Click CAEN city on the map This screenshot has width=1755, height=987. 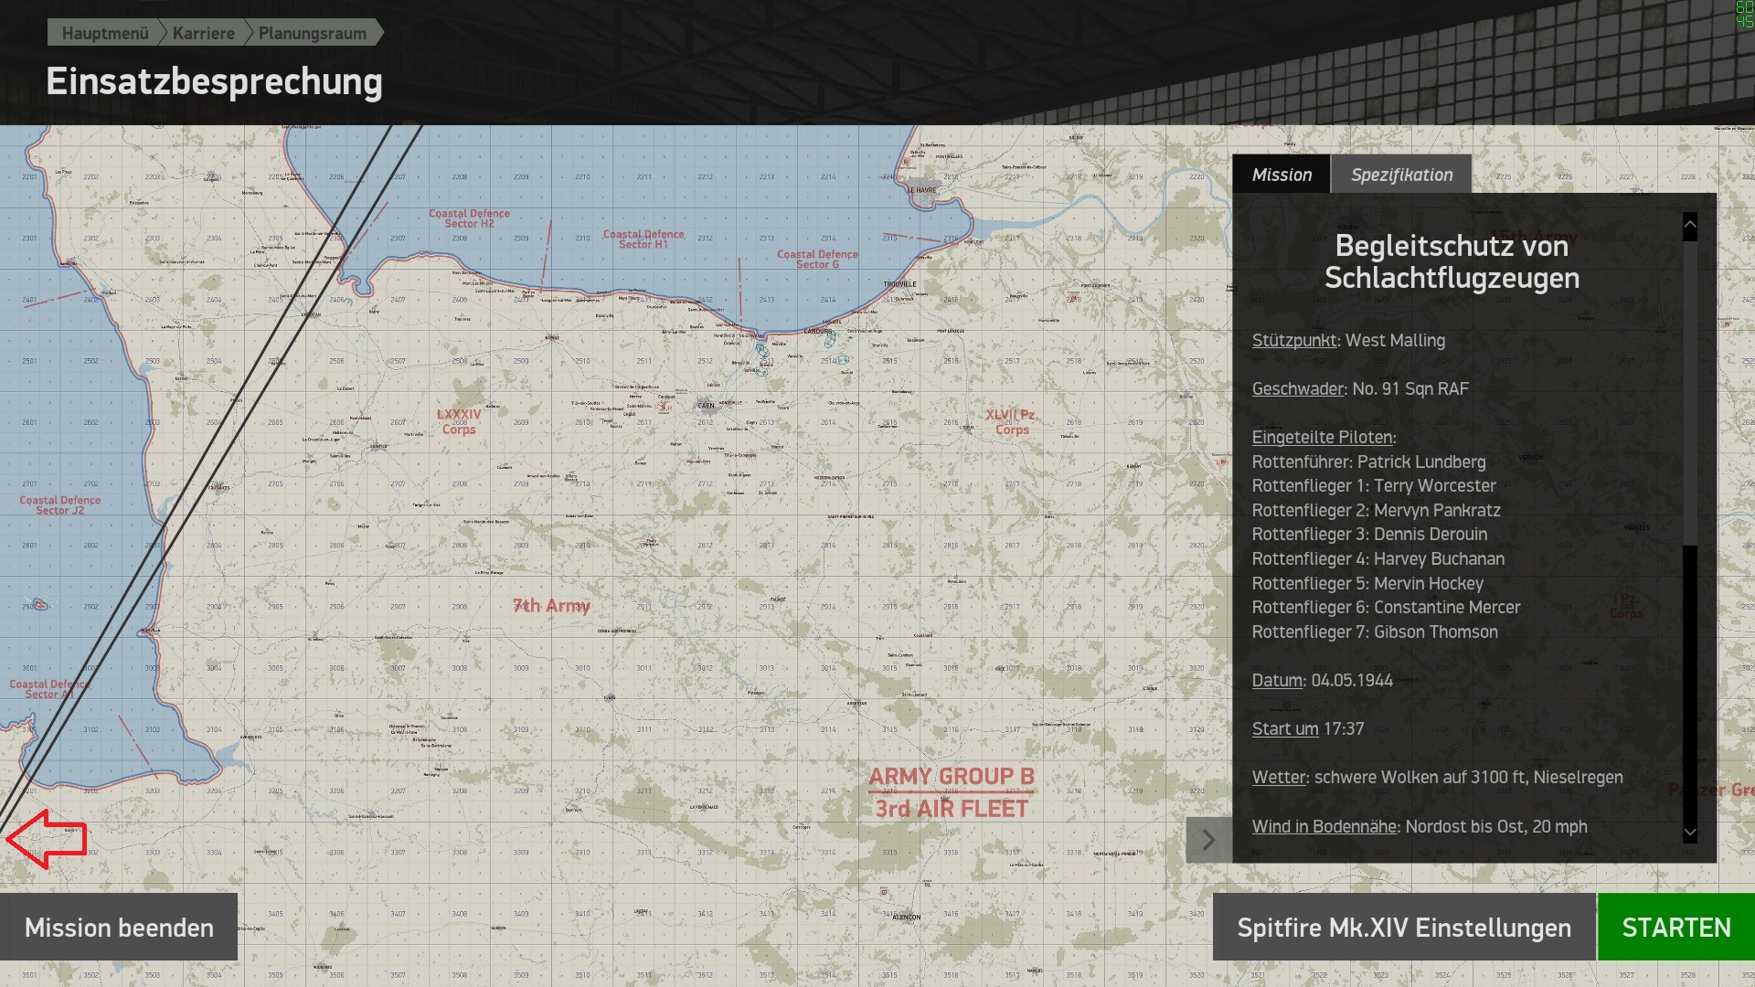point(706,406)
